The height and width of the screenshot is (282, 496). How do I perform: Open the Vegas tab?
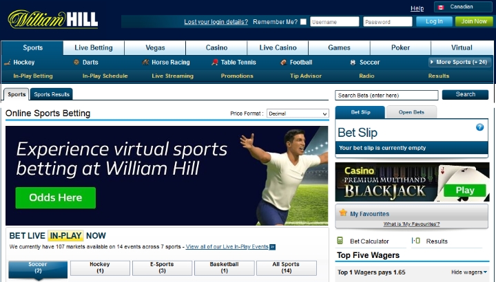155,47
